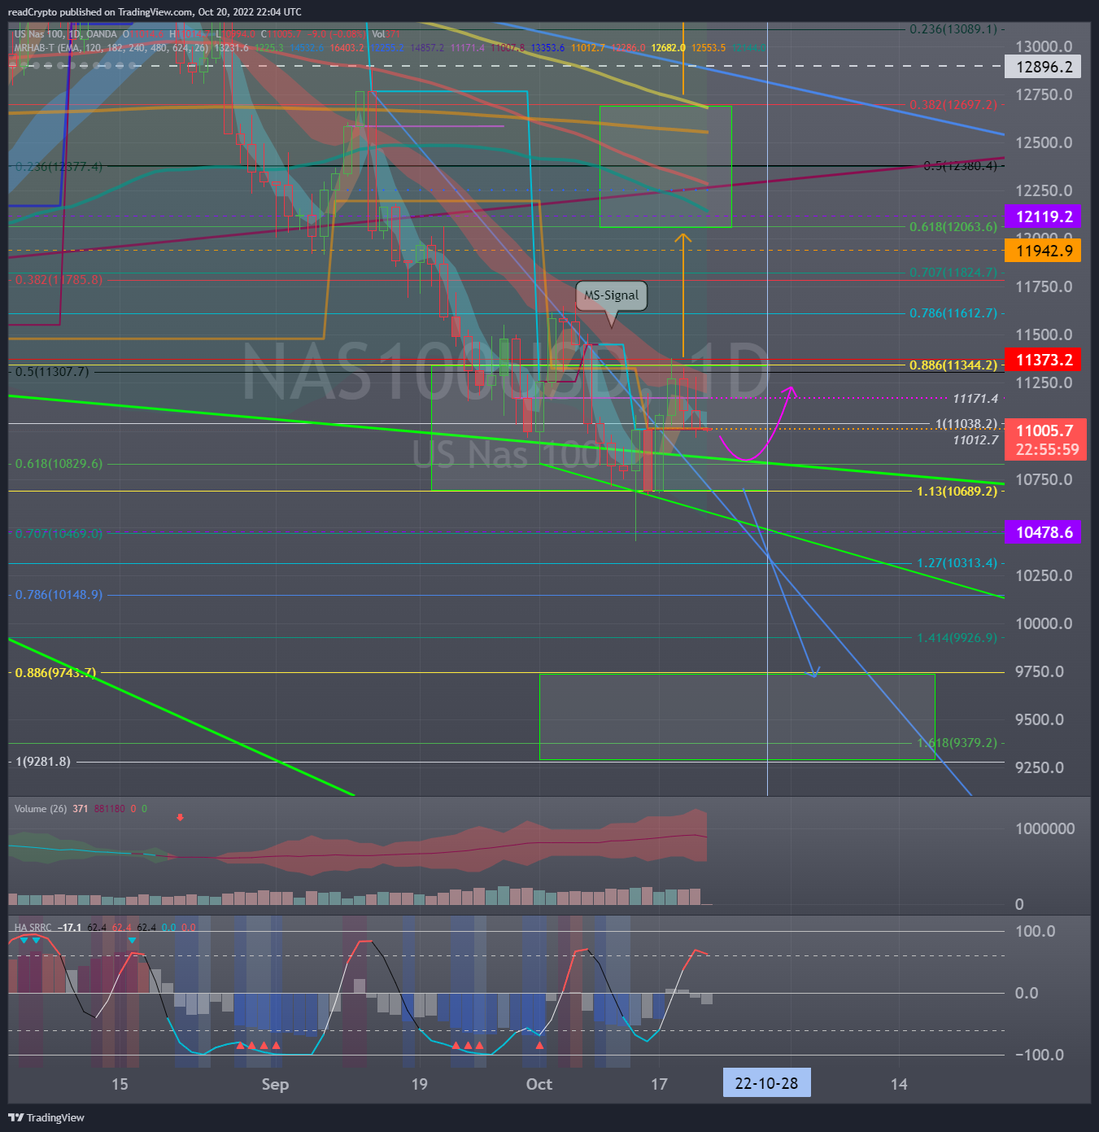Screen dimensions: 1099x1132
Task: Click the 0.382(12697.2) Fibonacci label
Action: coord(953,104)
